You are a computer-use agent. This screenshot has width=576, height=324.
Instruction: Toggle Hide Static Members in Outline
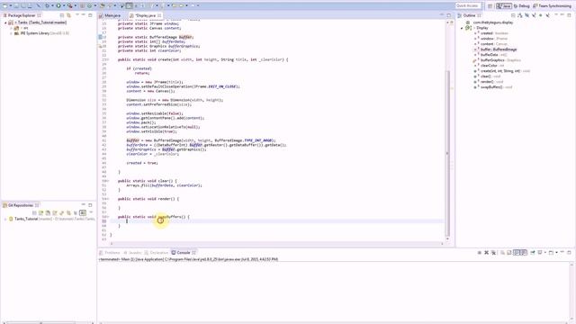pyautogui.click(x=534, y=15)
